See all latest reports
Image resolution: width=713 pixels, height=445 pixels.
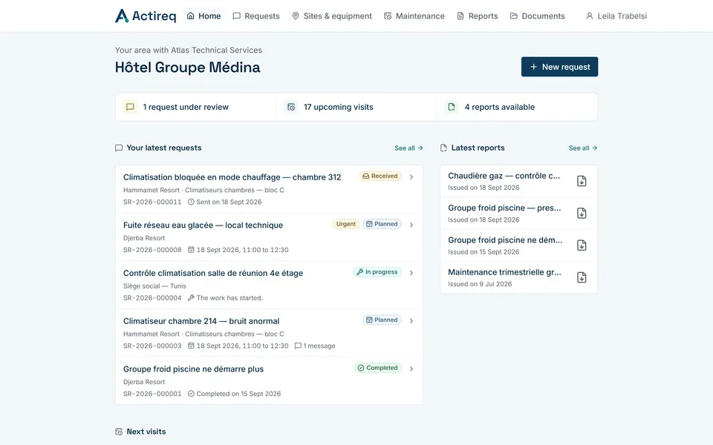583,148
